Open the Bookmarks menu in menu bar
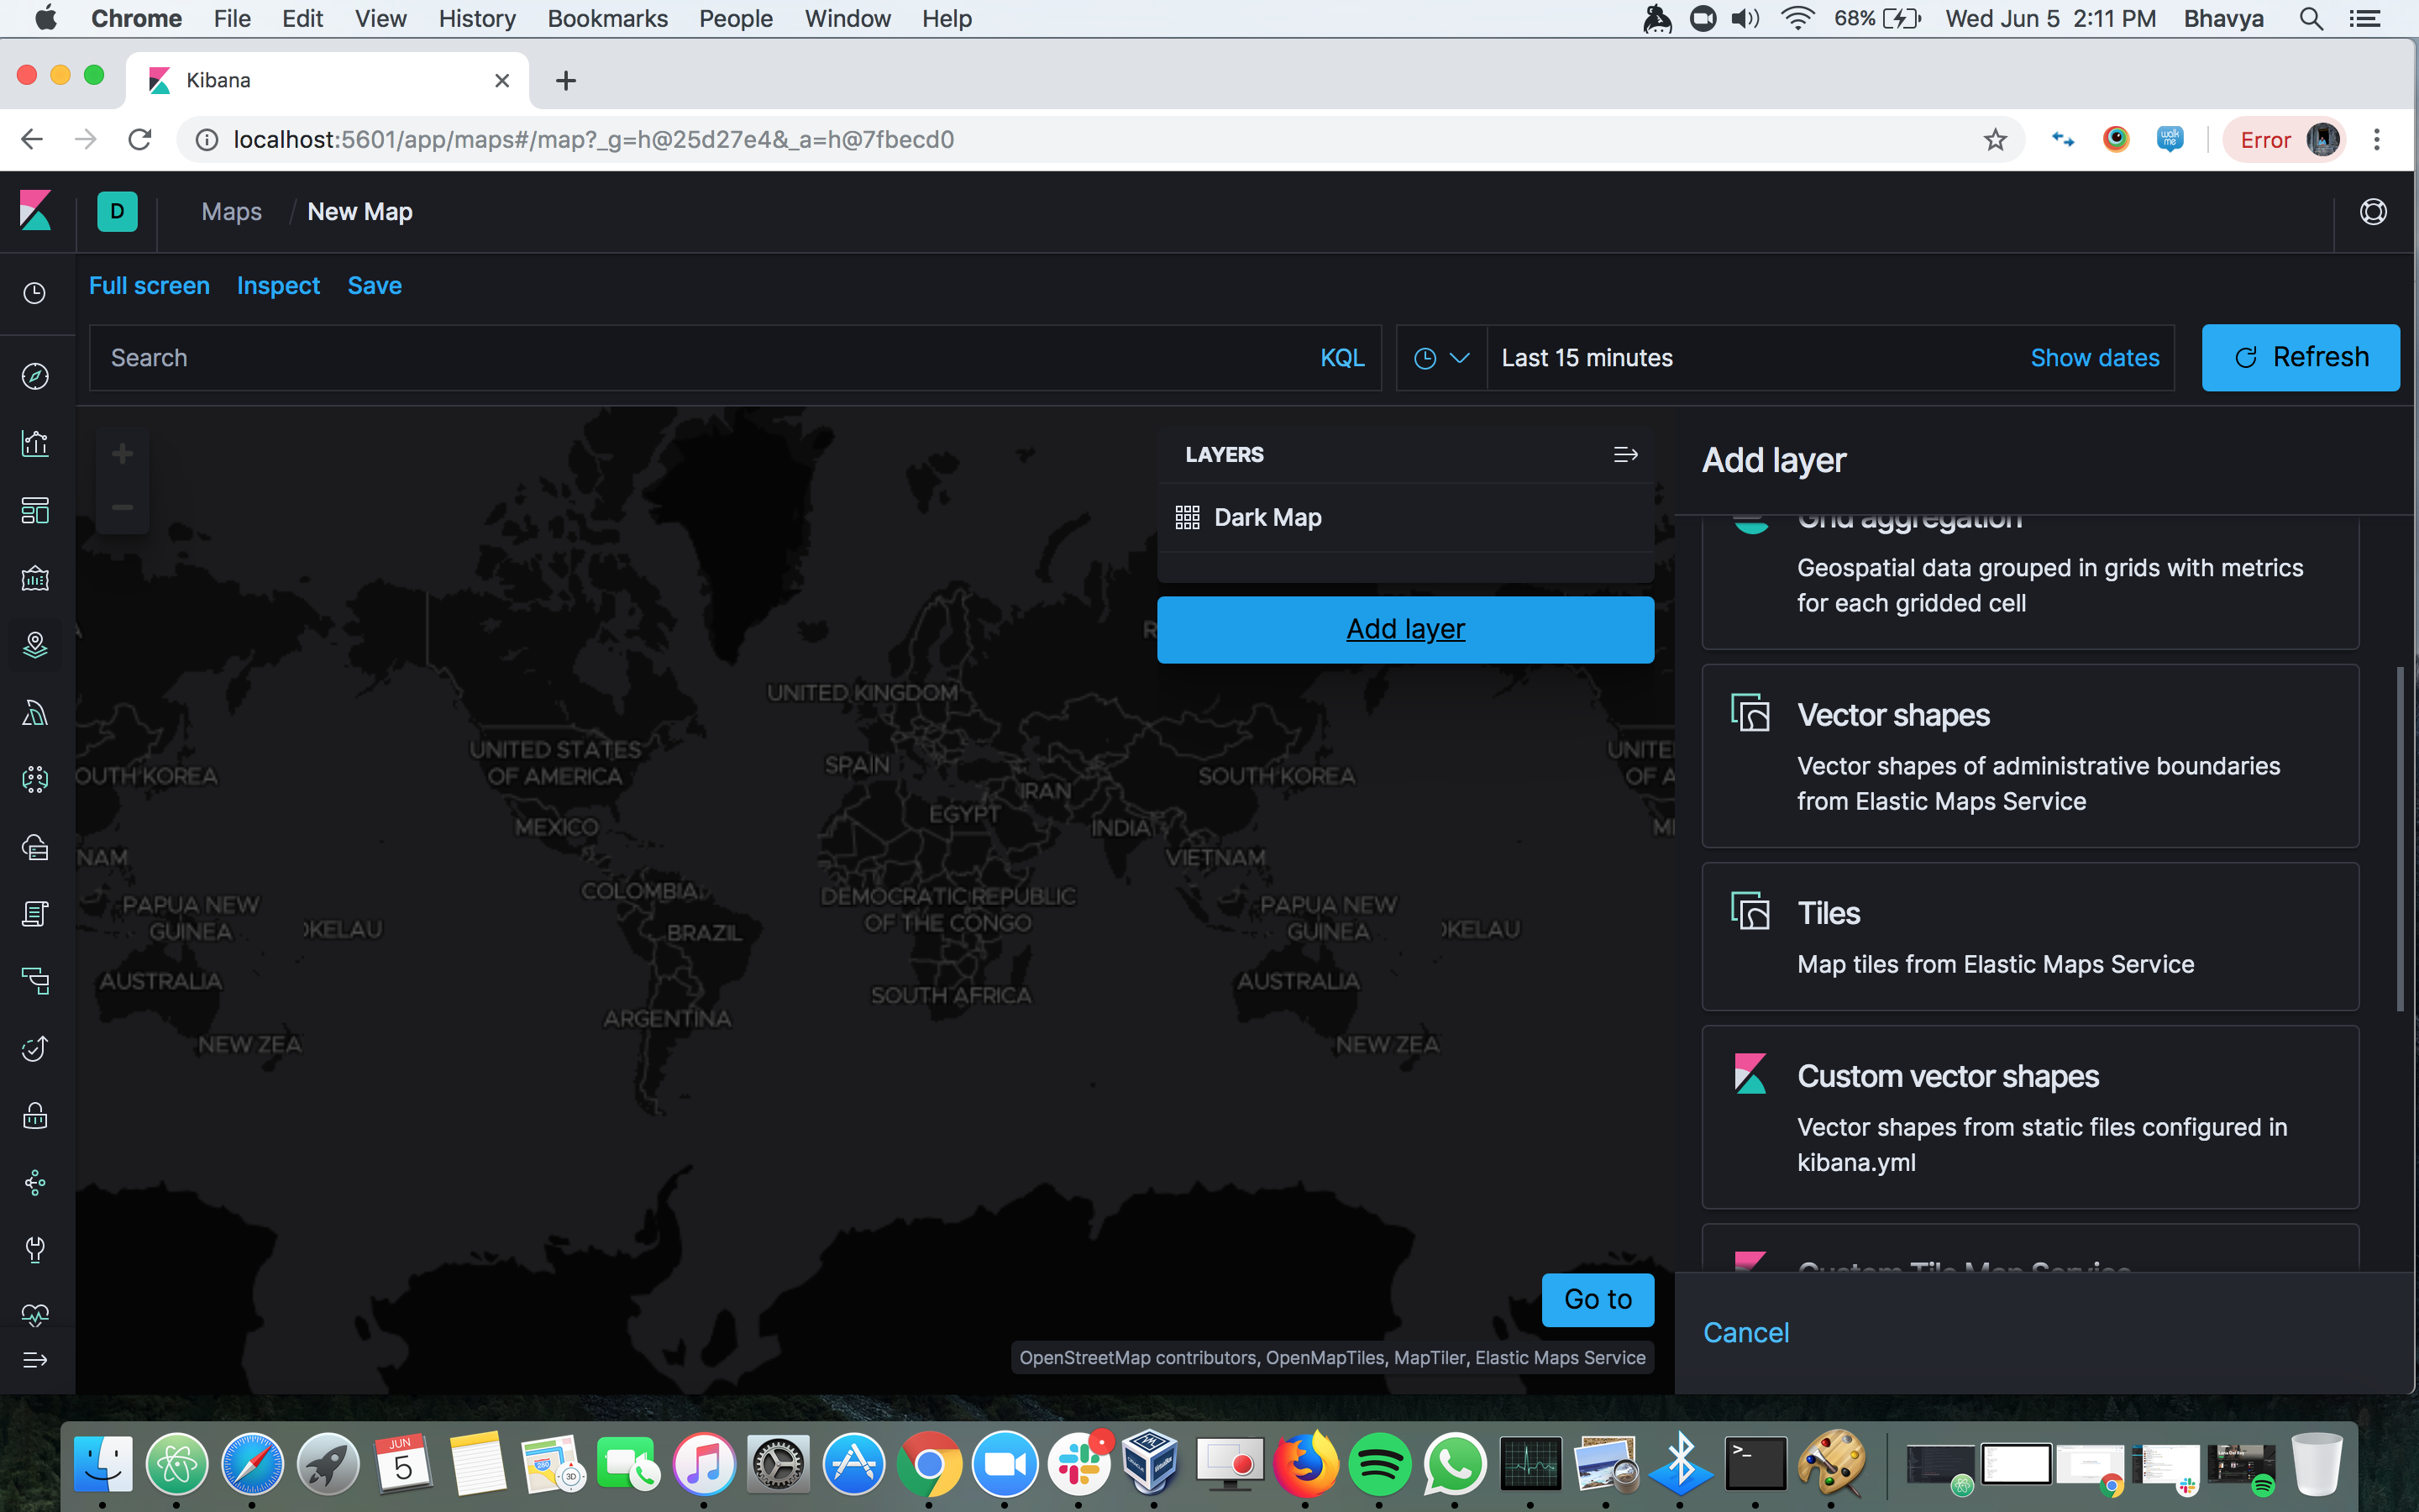 (606, 18)
